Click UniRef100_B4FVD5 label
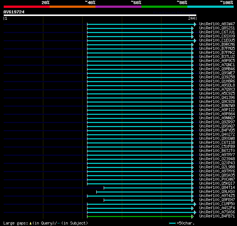Screen dimensions: 237x226 point(217,130)
